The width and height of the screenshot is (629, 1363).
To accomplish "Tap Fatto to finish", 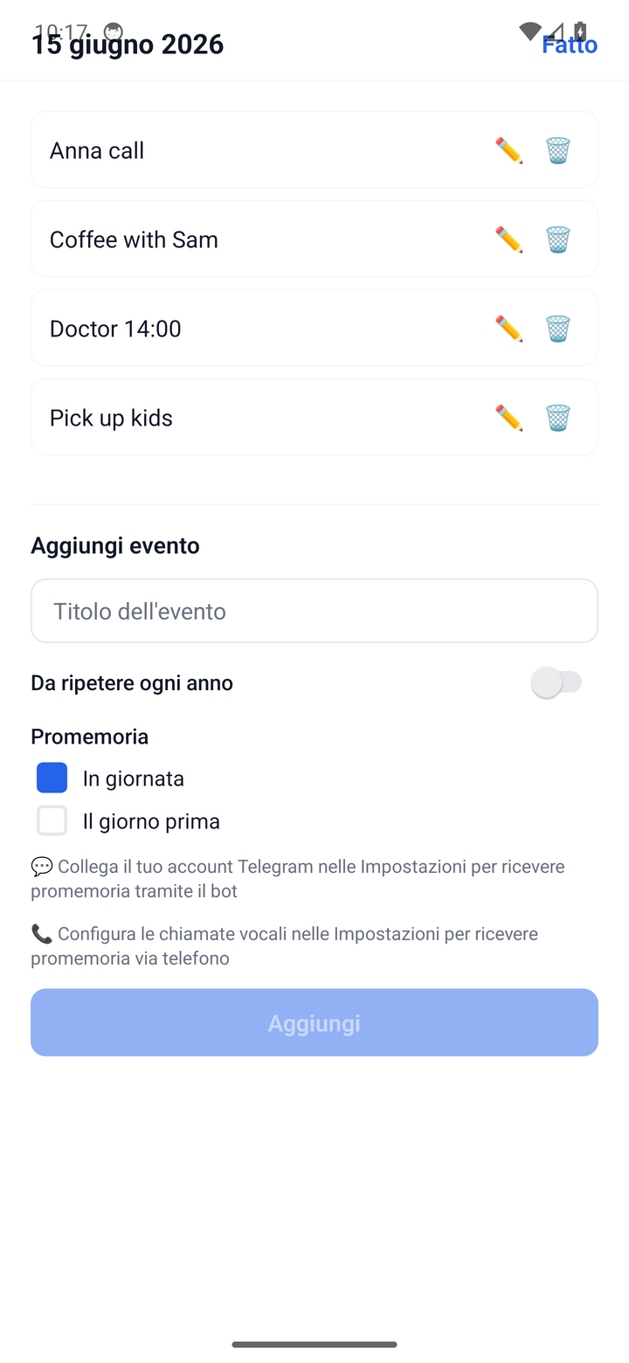I will coord(570,45).
